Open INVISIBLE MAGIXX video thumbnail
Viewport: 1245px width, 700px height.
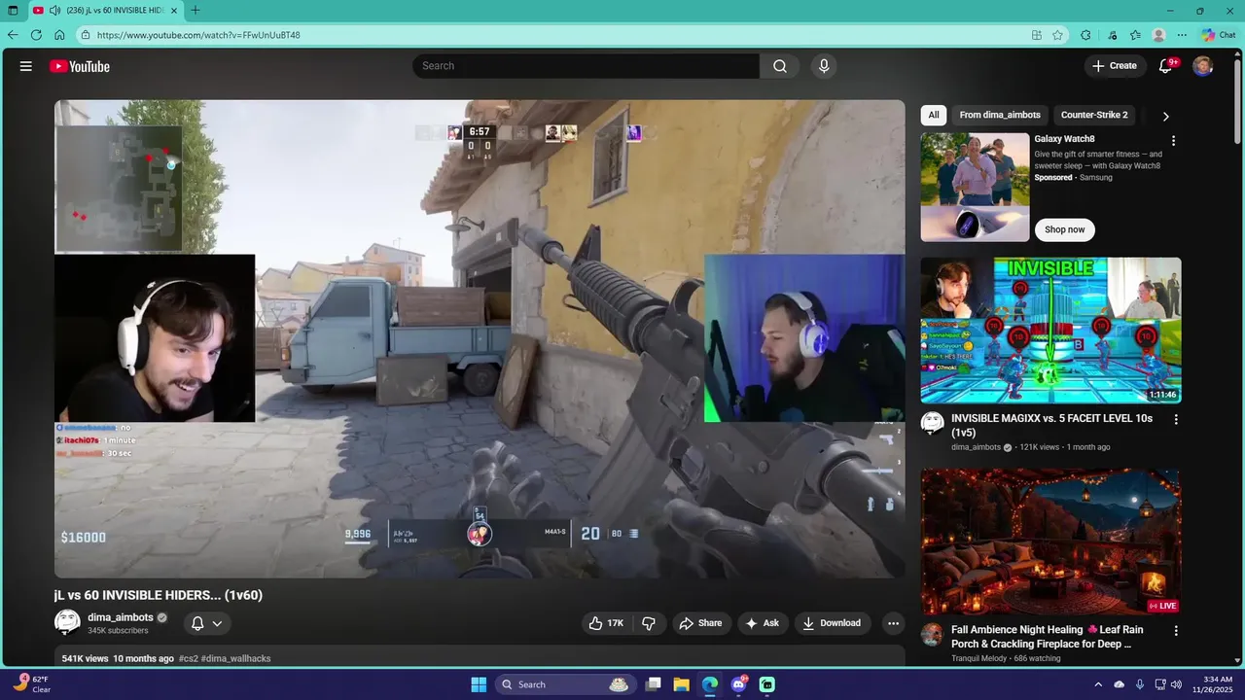click(x=1050, y=331)
